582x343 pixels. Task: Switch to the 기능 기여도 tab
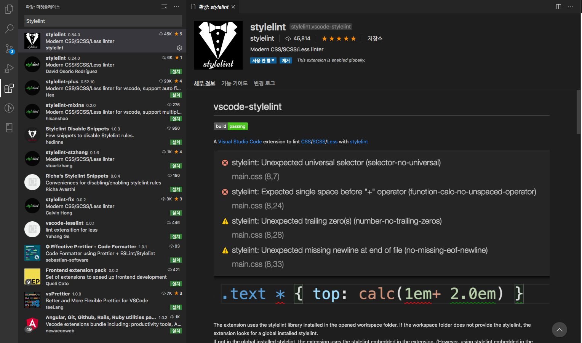235,83
